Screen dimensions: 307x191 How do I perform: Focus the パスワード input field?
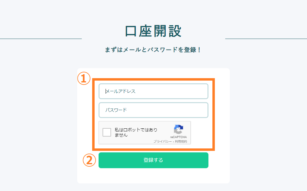(153, 110)
